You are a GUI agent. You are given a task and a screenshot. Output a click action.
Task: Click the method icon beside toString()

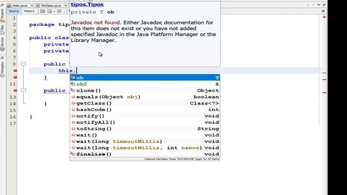(x=73, y=128)
